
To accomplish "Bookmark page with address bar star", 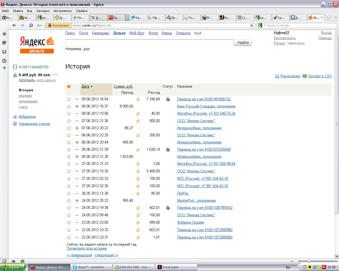I will [x=252, y=25].
